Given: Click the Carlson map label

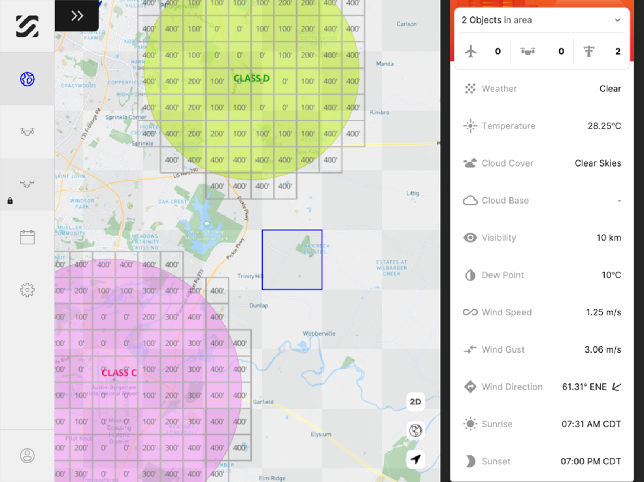Looking at the screenshot, I should coord(407,24).
